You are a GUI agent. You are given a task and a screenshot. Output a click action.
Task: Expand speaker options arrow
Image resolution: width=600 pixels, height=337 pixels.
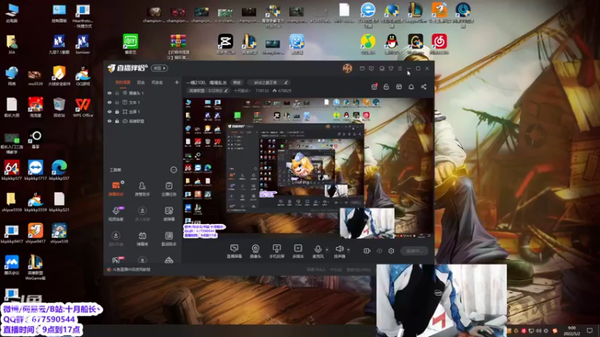pyautogui.click(x=348, y=249)
